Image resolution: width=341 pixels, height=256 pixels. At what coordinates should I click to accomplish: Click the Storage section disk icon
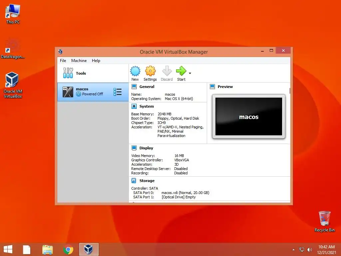pyautogui.click(x=134, y=181)
